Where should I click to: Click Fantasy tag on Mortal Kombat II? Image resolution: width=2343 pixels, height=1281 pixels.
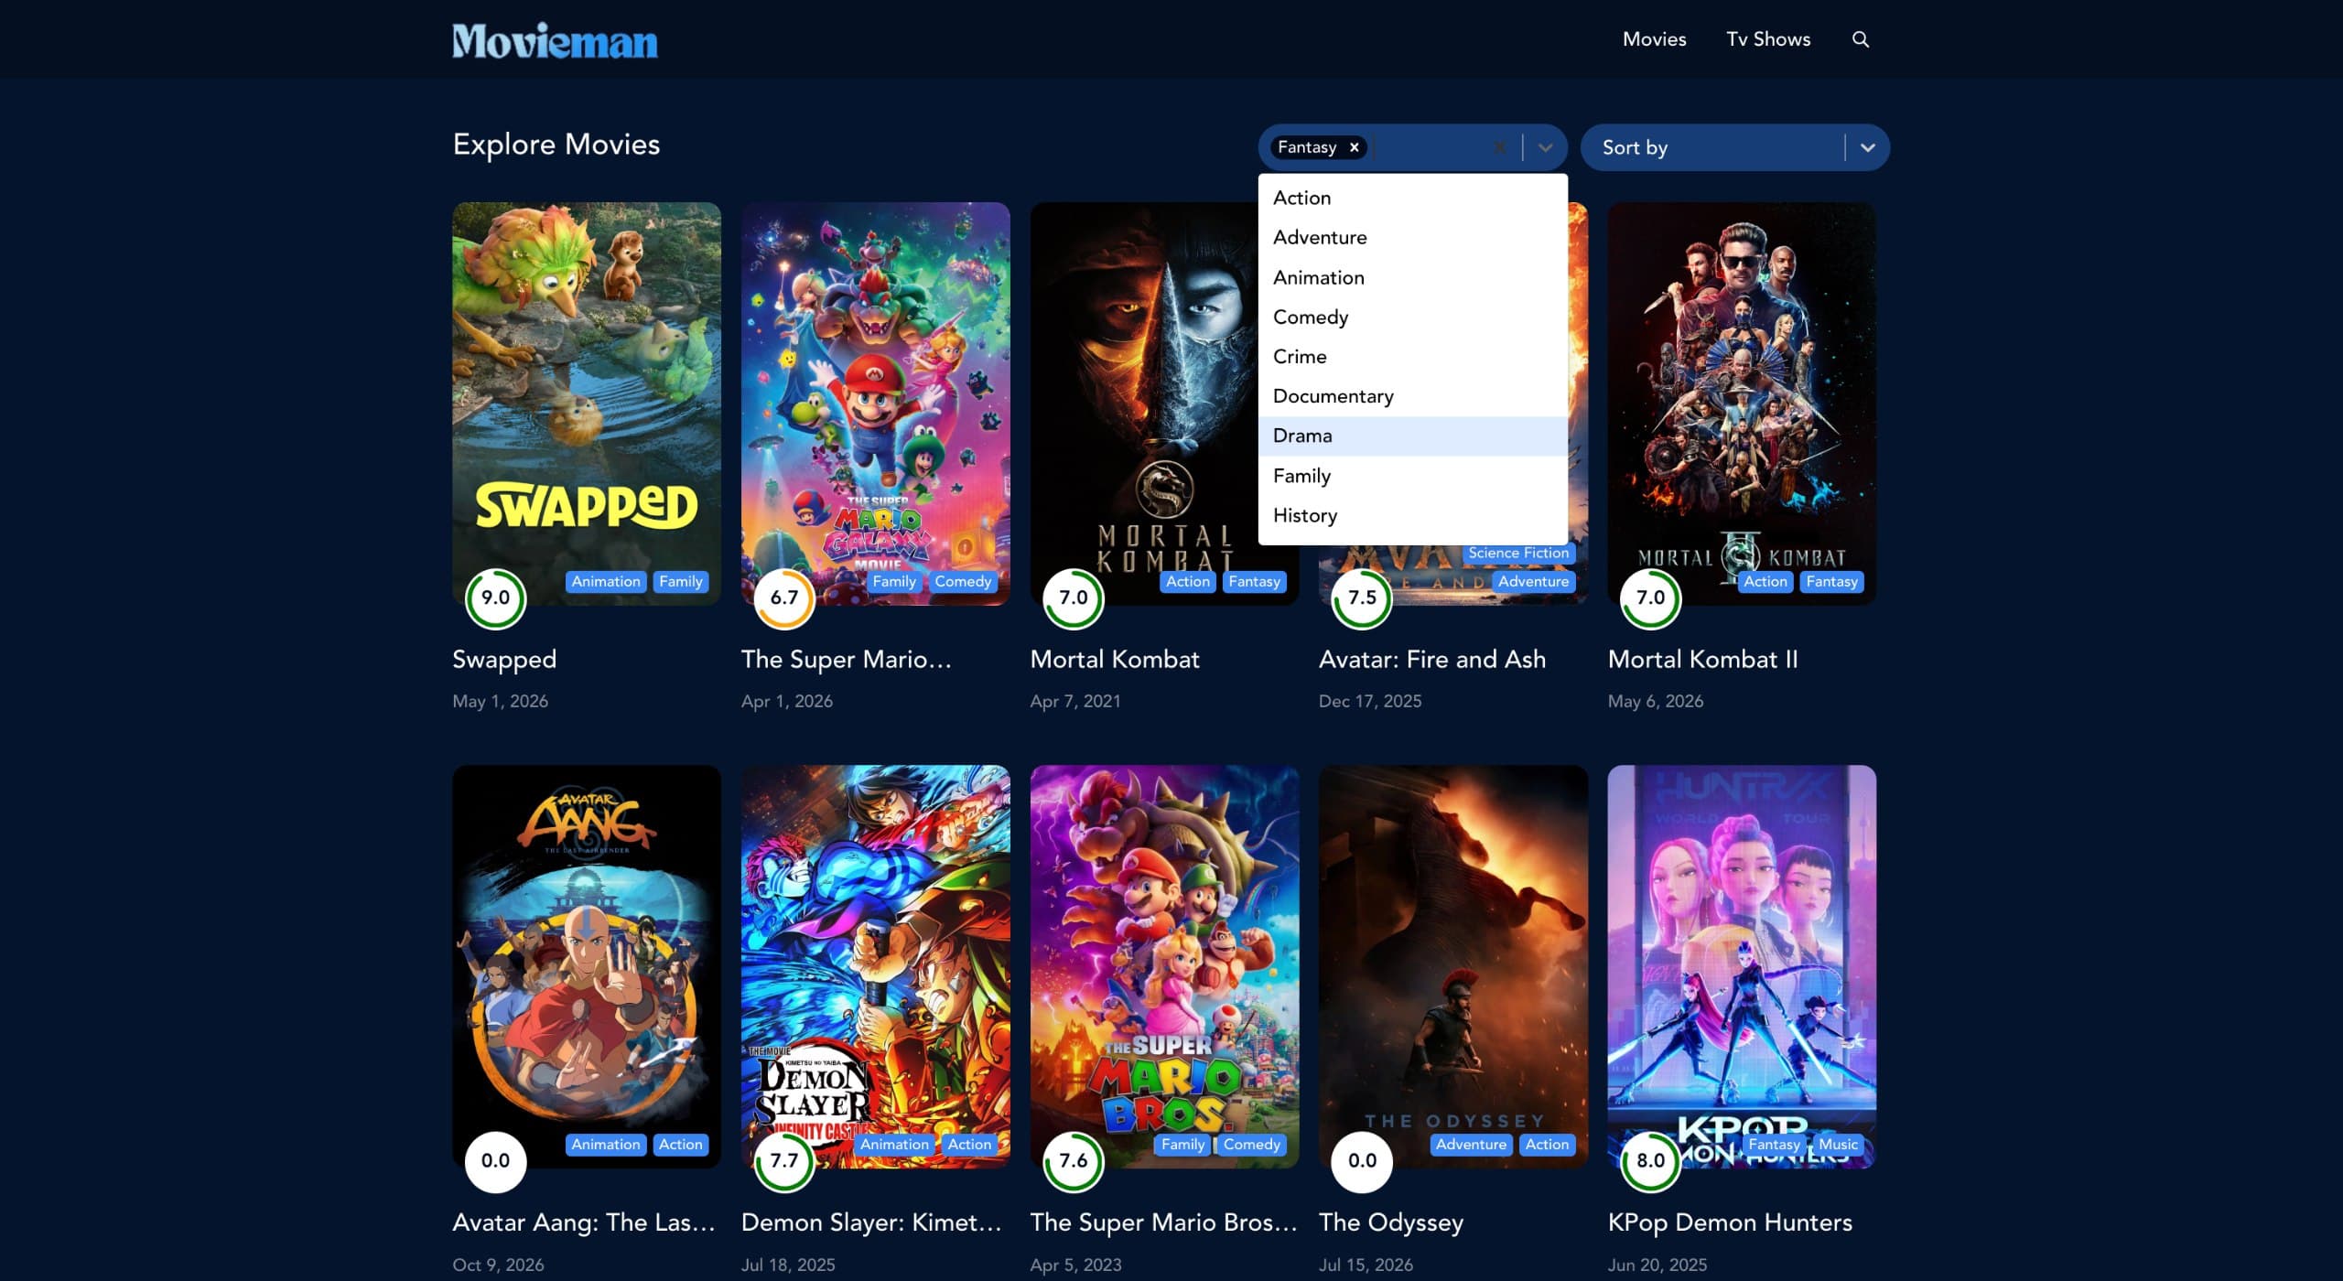(1831, 582)
